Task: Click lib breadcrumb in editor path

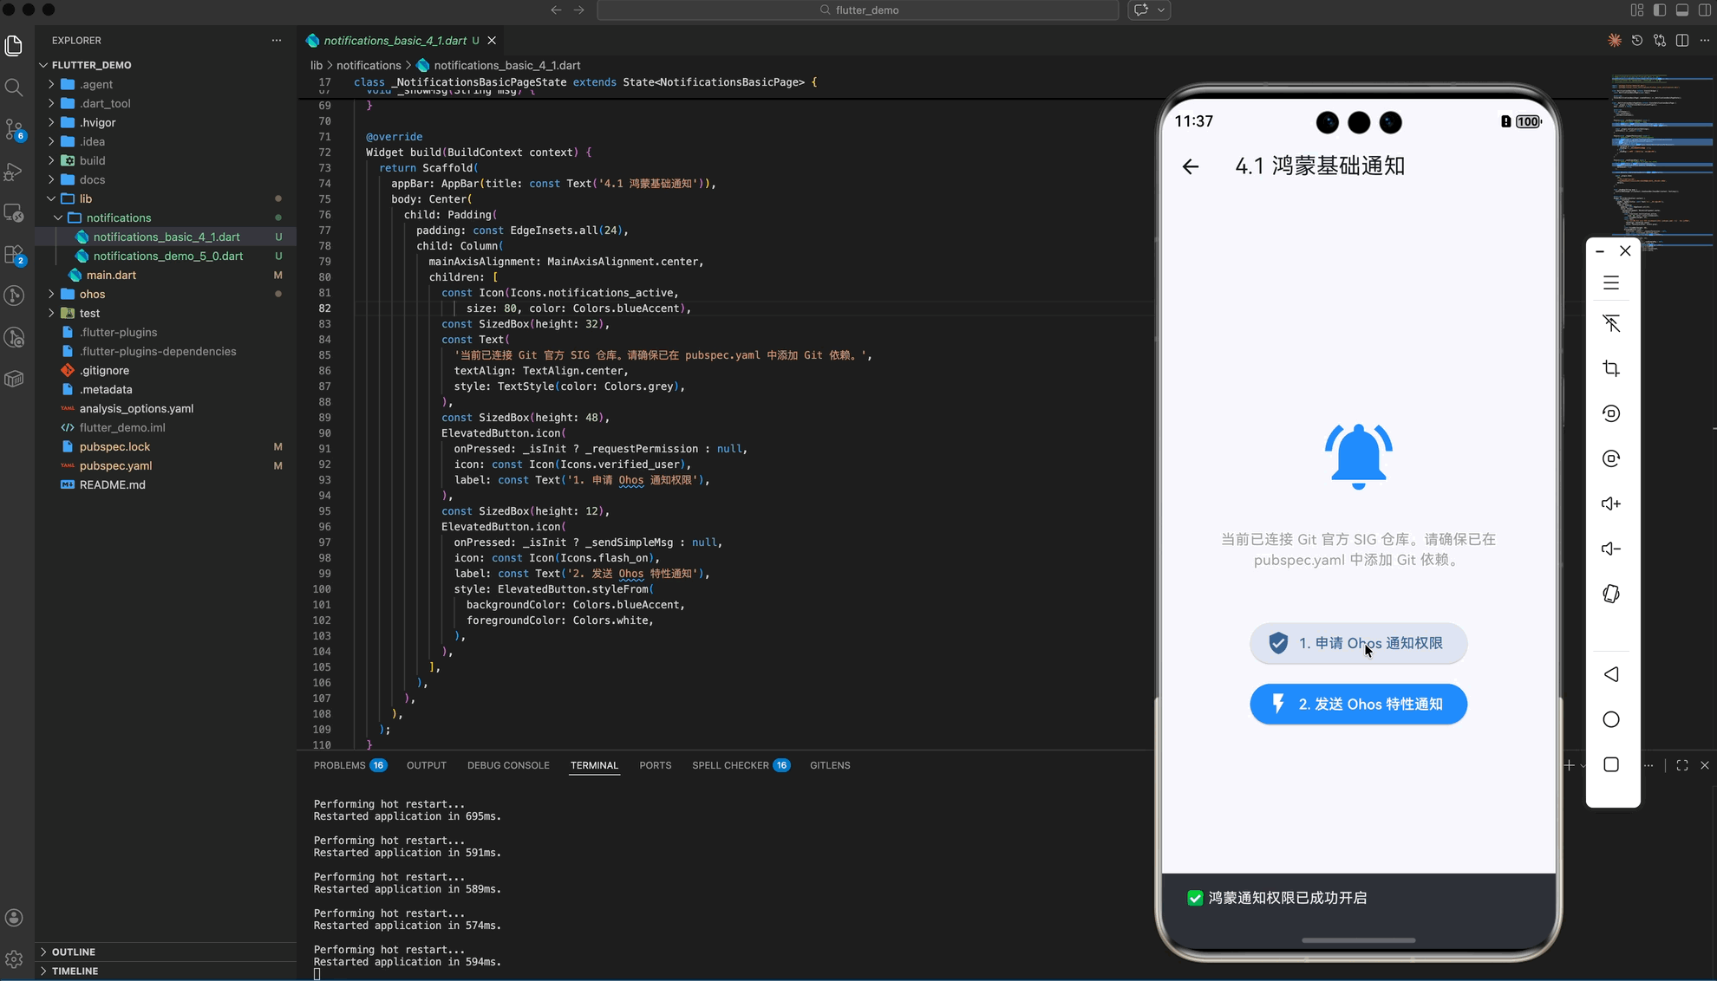Action: pos(317,65)
